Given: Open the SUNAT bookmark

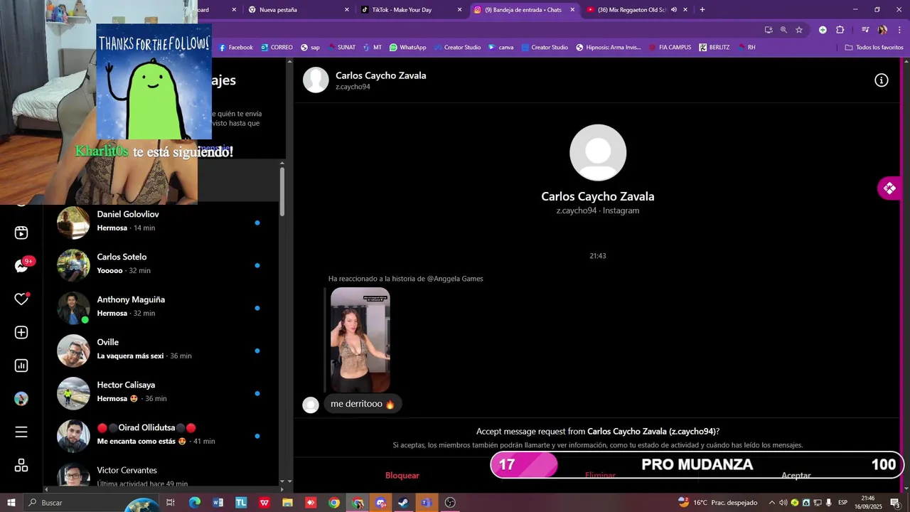Looking at the screenshot, I should 341,48.
